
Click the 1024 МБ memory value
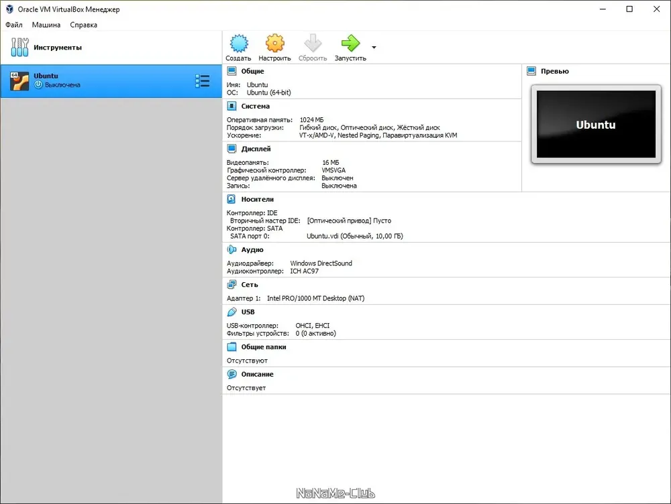[311, 120]
